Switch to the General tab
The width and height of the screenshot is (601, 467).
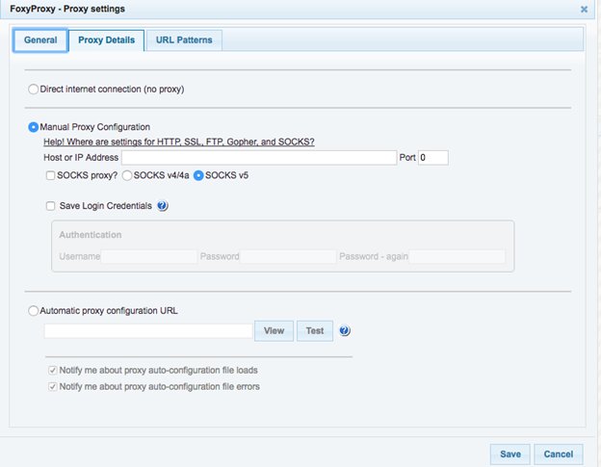coord(40,40)
